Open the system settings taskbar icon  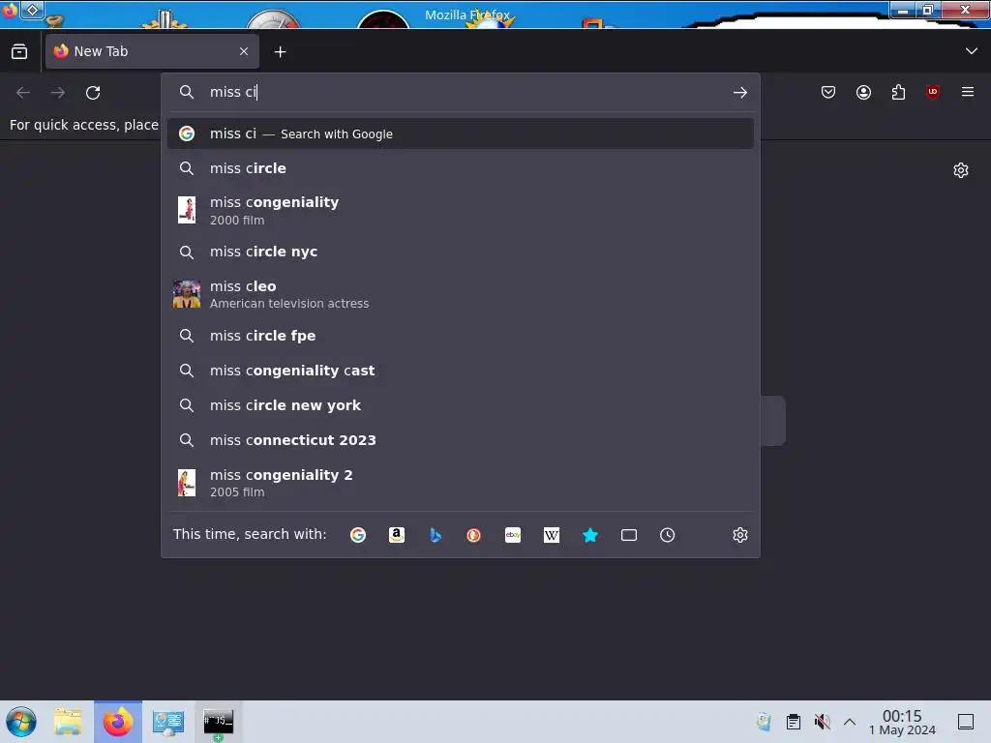168,722
